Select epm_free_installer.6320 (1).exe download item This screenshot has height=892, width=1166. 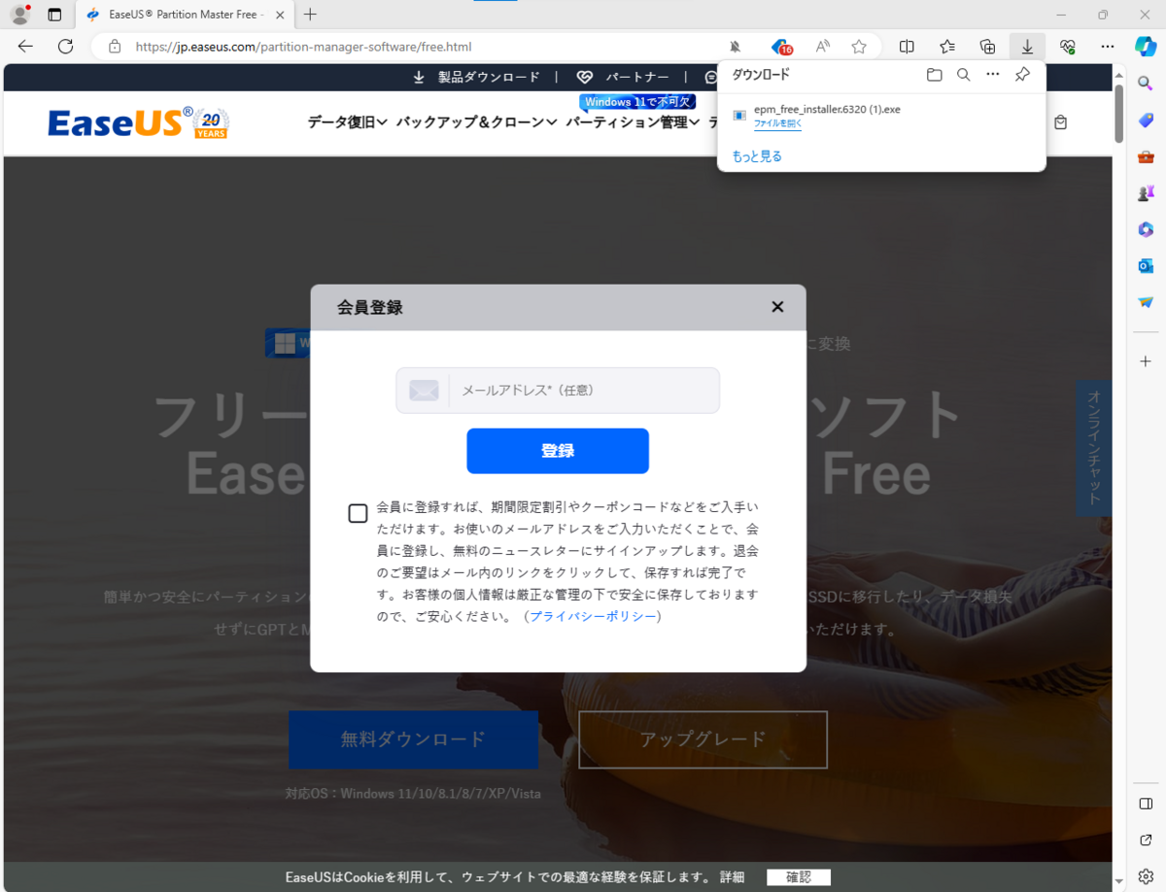click(880, 115)
